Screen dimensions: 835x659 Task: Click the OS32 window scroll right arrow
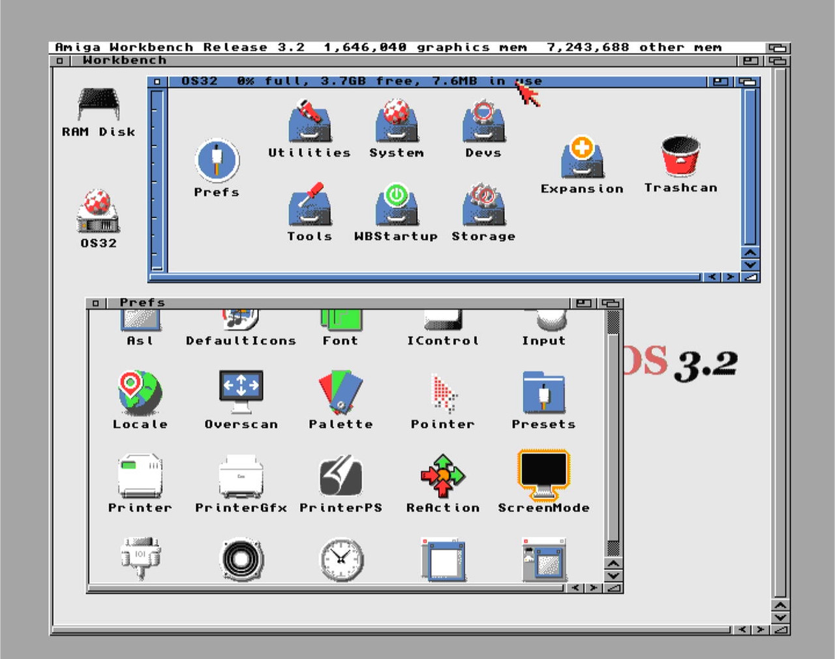point(731,277)
